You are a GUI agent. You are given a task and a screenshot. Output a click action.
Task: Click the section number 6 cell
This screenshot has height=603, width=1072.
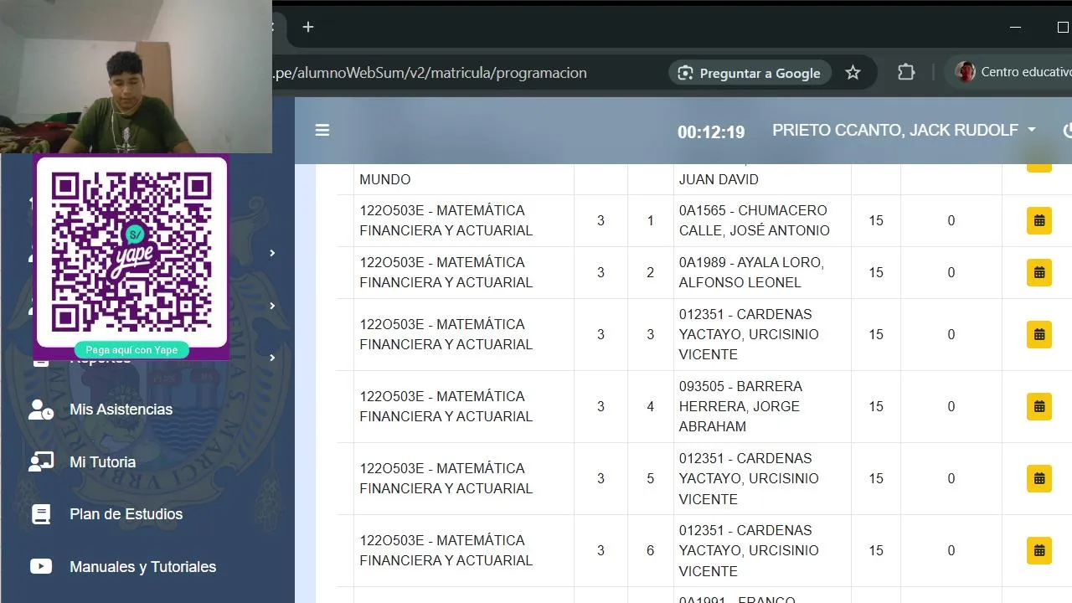point(650,551)
